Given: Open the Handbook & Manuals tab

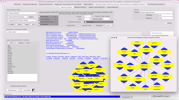Looking at the screenshot, I should pos(30,4).
